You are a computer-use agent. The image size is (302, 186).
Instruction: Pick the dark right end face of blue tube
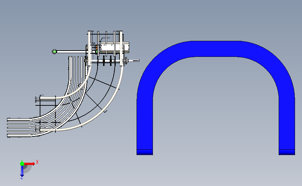pos(287,152)
